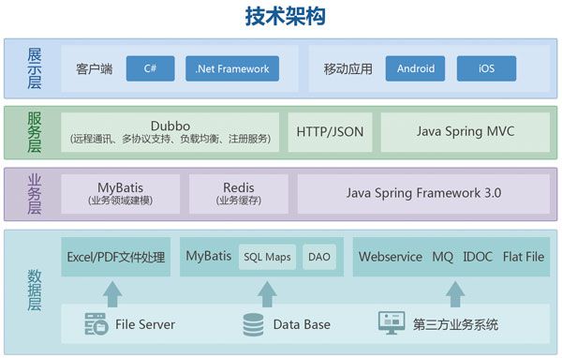Select the Dubbo box

(170, 132)
